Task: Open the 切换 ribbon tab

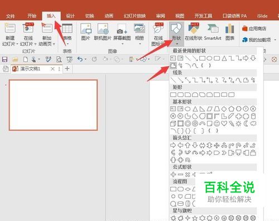Action: 90,16
